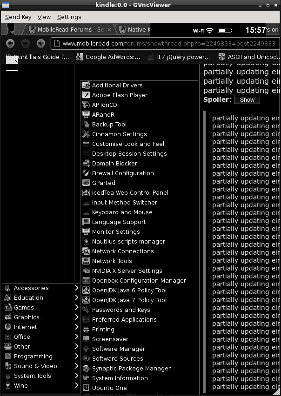Click the Software Sources icon
Screen dimensions: 281x396
click(x=86, y=358)
